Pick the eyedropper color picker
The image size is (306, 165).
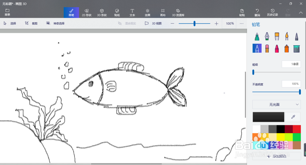click(293, 117)
